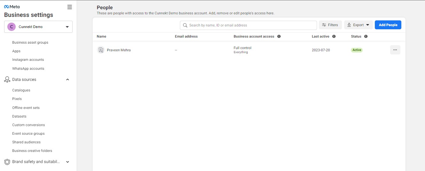Open Business creative folders
Viewport: 425px width, 171px height.
pyautogui.click(x=32, y=151)
